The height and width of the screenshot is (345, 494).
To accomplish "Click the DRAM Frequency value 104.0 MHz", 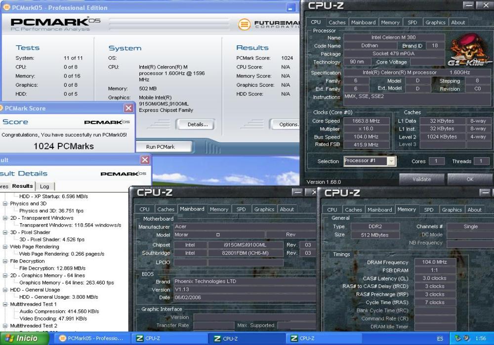I will 434,262.
